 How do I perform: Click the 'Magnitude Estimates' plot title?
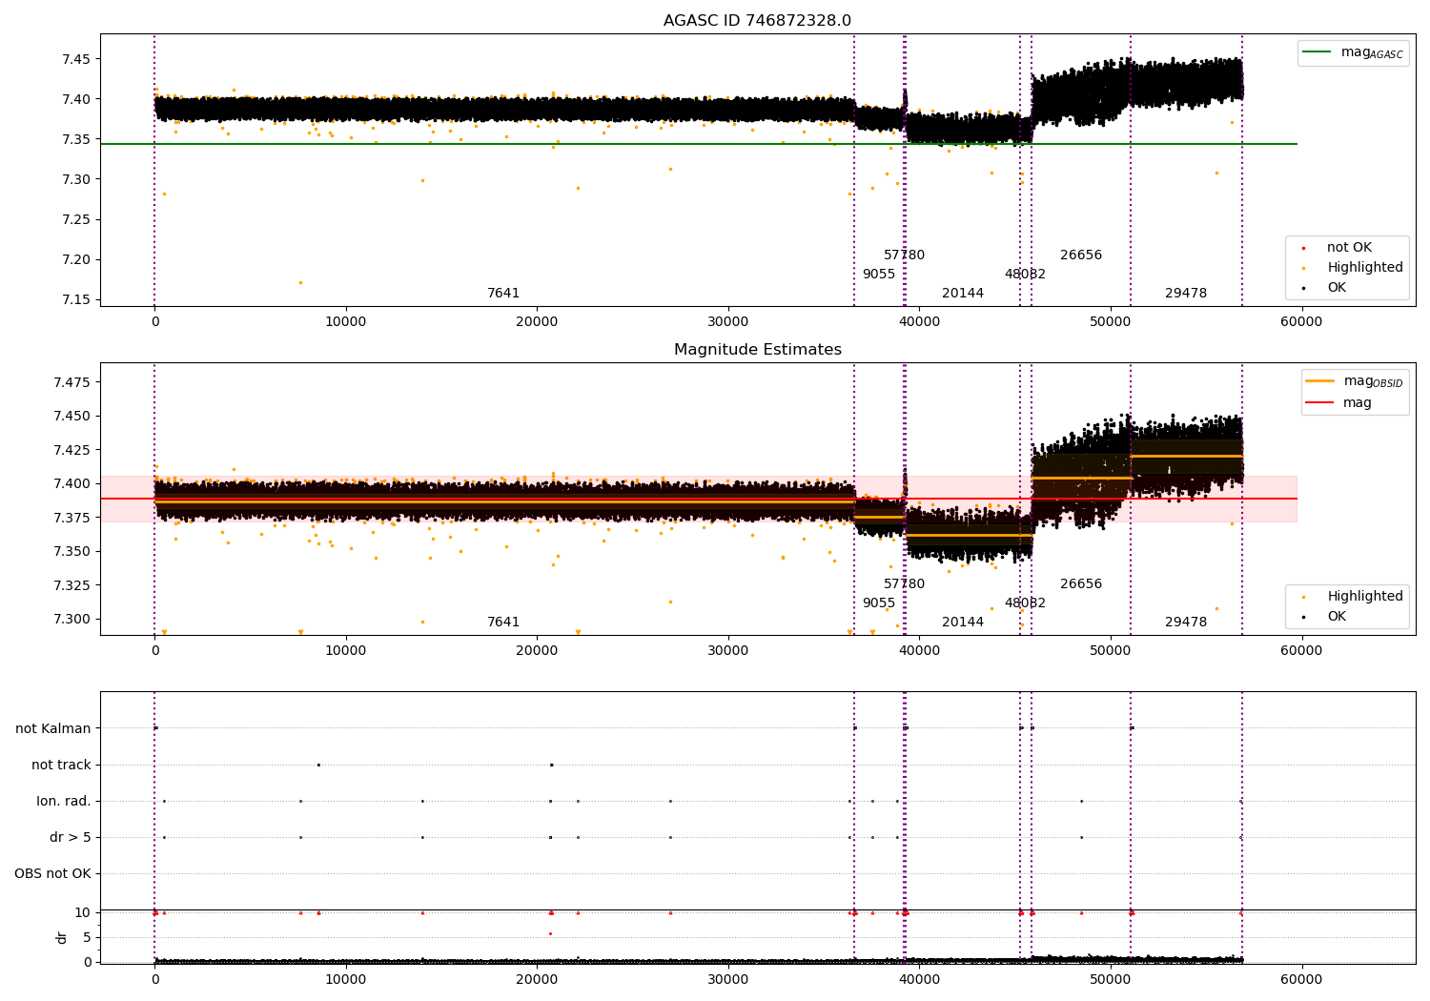point(757,350)
